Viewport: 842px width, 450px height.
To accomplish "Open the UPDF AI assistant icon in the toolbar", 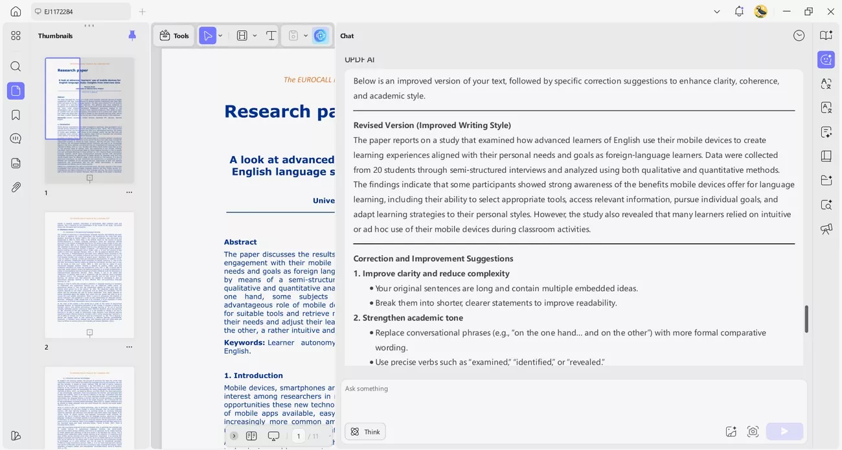I will tap(321, 36).
